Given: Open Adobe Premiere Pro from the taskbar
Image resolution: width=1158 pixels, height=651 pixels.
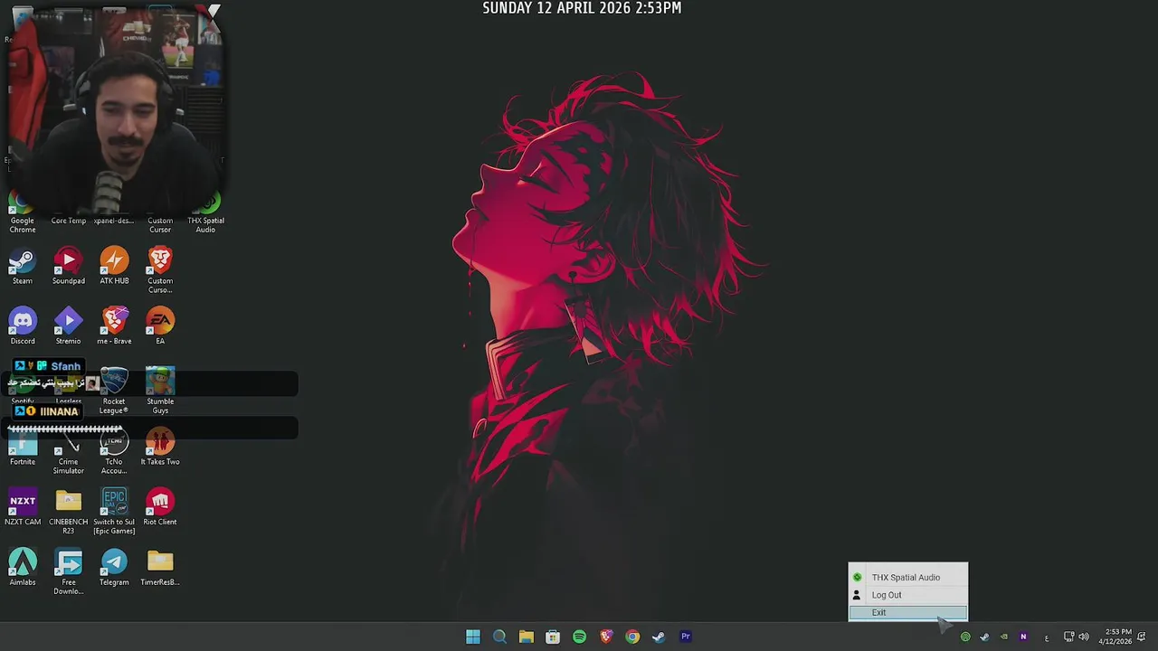Looking at the screenshot, I should click(x=686, y=637).
